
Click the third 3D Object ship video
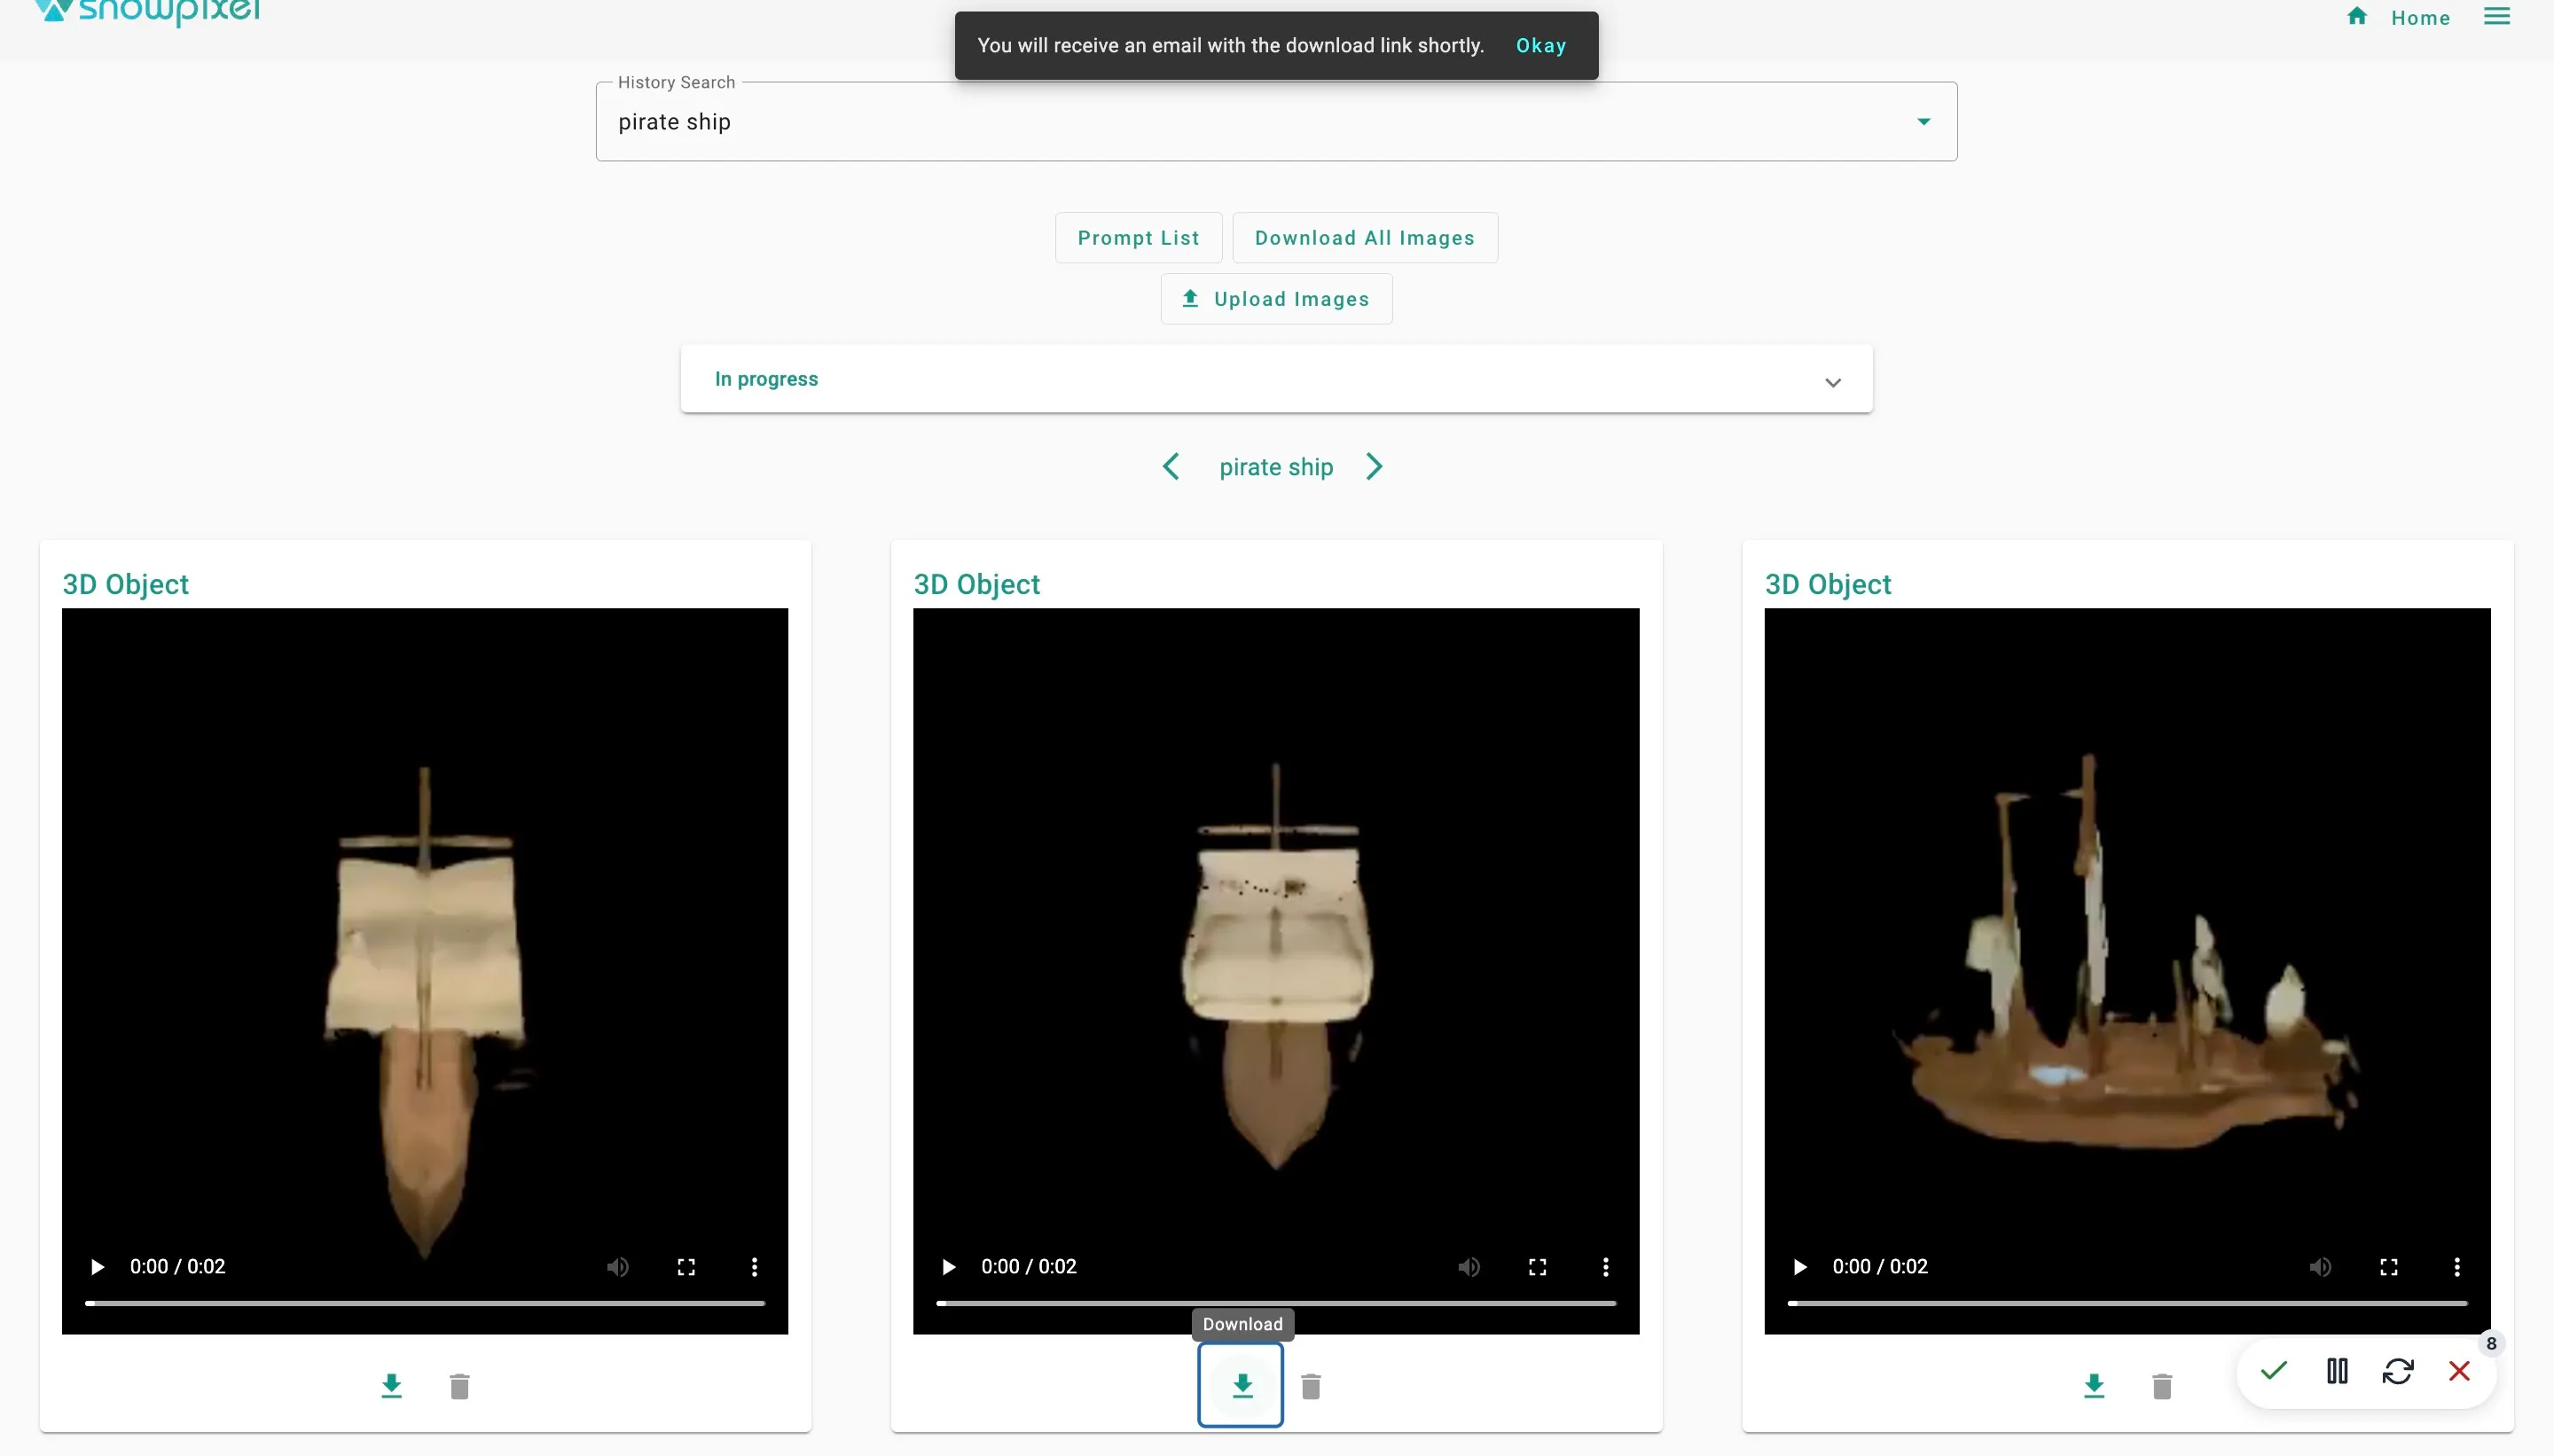click(x=2127, y=970)
